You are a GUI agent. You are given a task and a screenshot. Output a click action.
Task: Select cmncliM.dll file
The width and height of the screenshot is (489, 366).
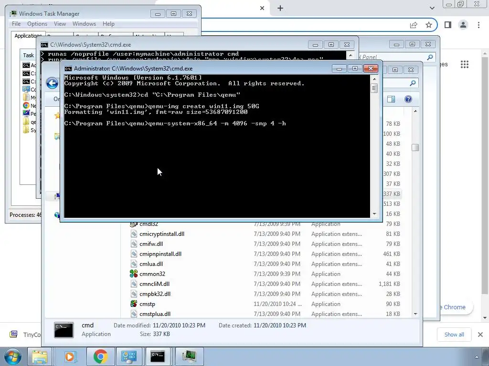coord(154,284)
